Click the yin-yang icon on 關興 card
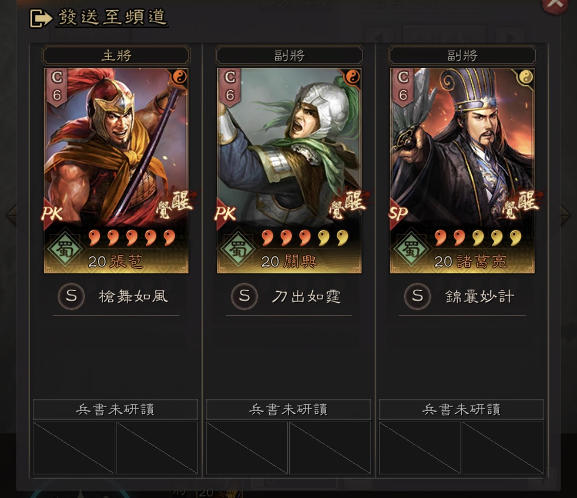The image size is (577, 498). (x=352, y=77)
